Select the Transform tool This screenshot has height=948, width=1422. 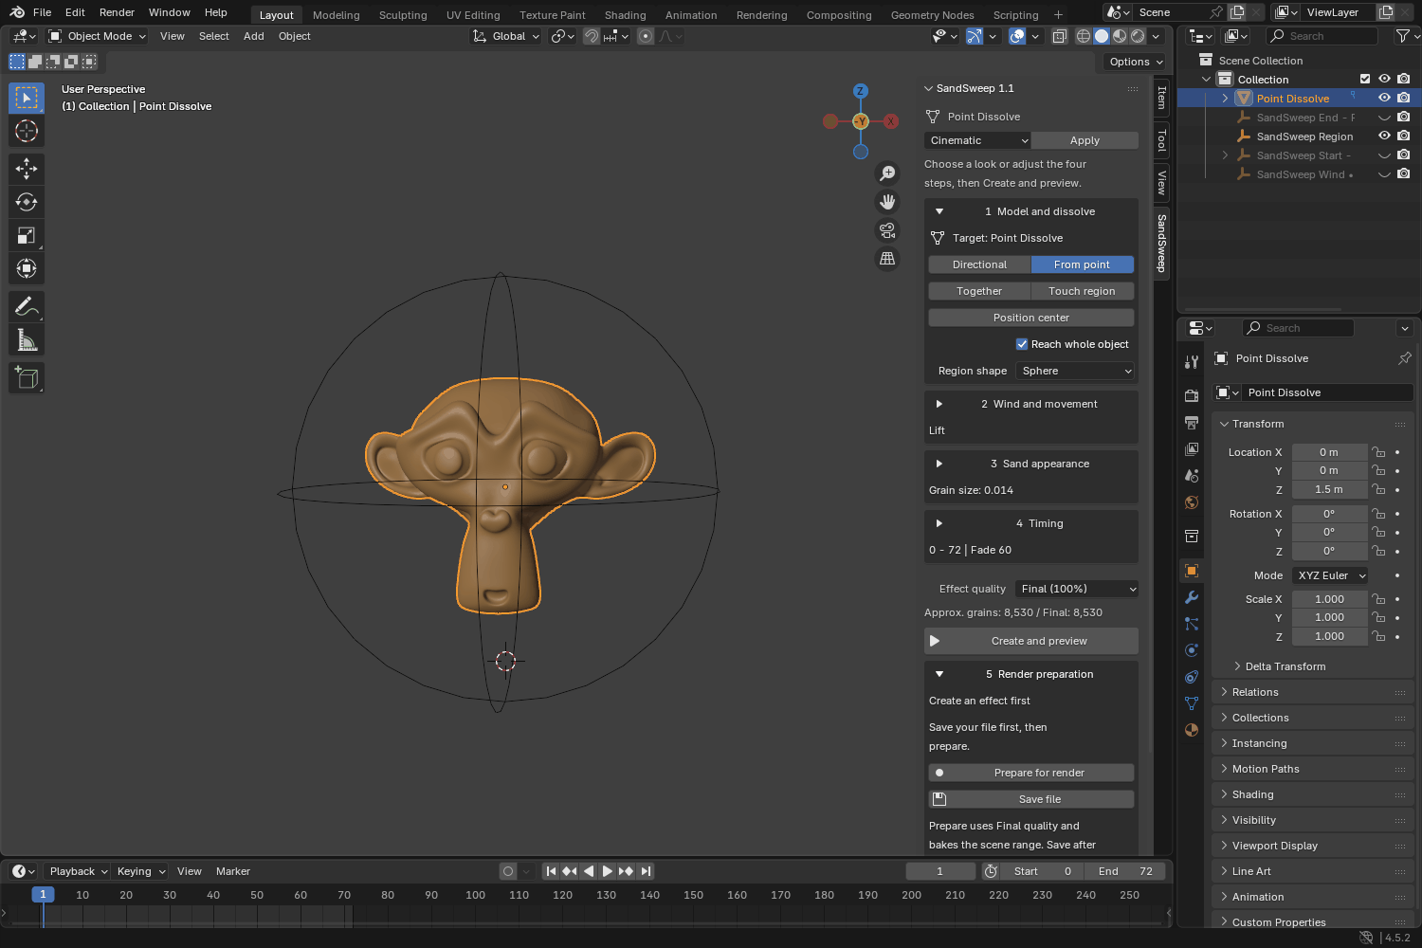click(x=27, y=268)
